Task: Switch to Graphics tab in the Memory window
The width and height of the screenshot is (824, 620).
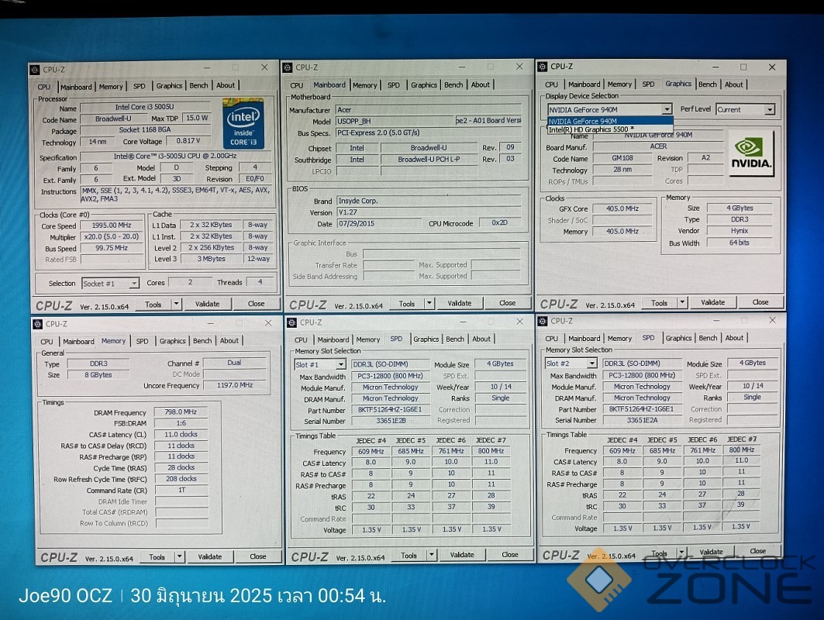Action: [x=172, y=340]
